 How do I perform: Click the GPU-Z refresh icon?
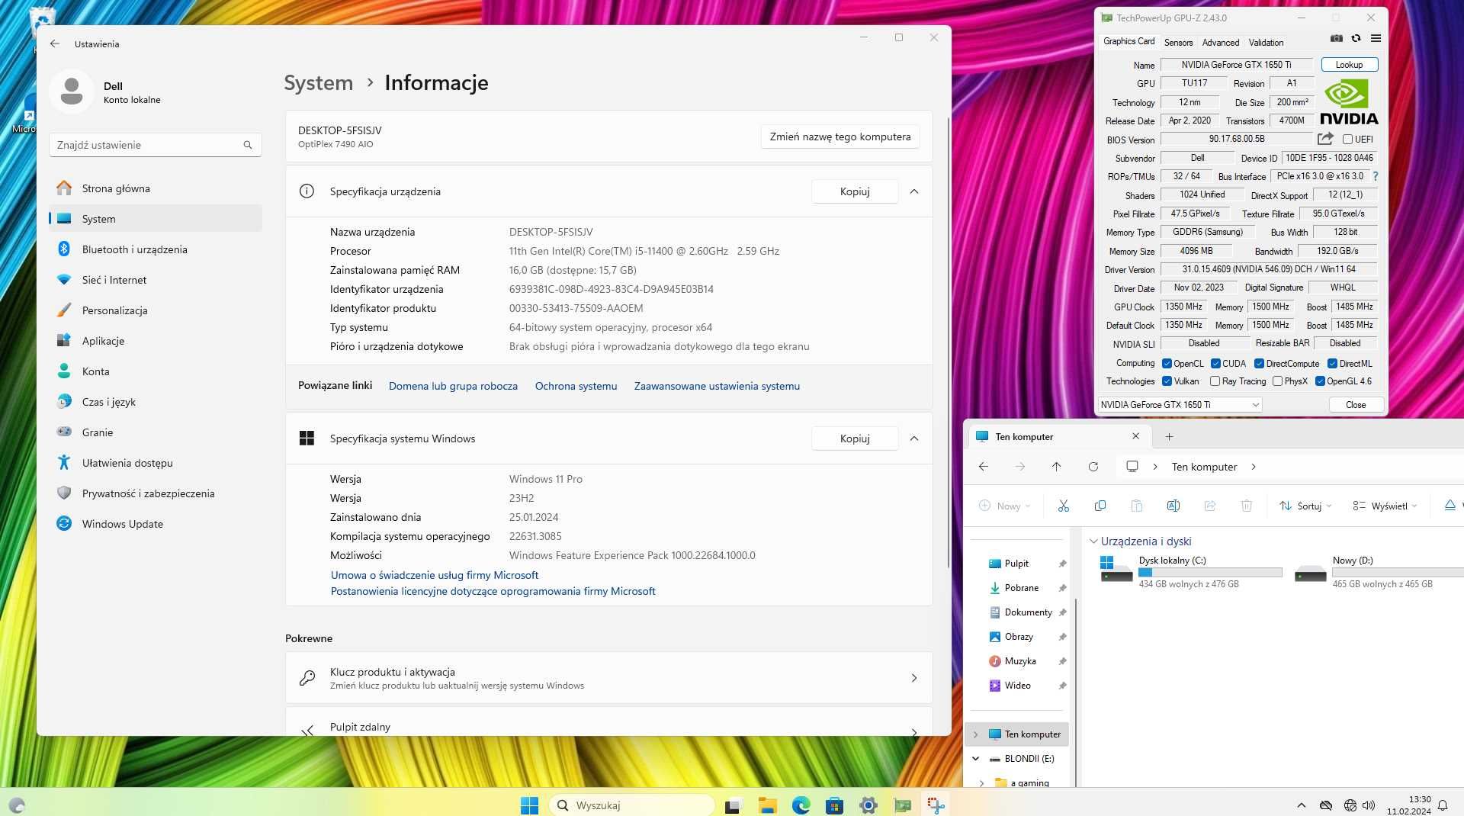click(1356, 38)
